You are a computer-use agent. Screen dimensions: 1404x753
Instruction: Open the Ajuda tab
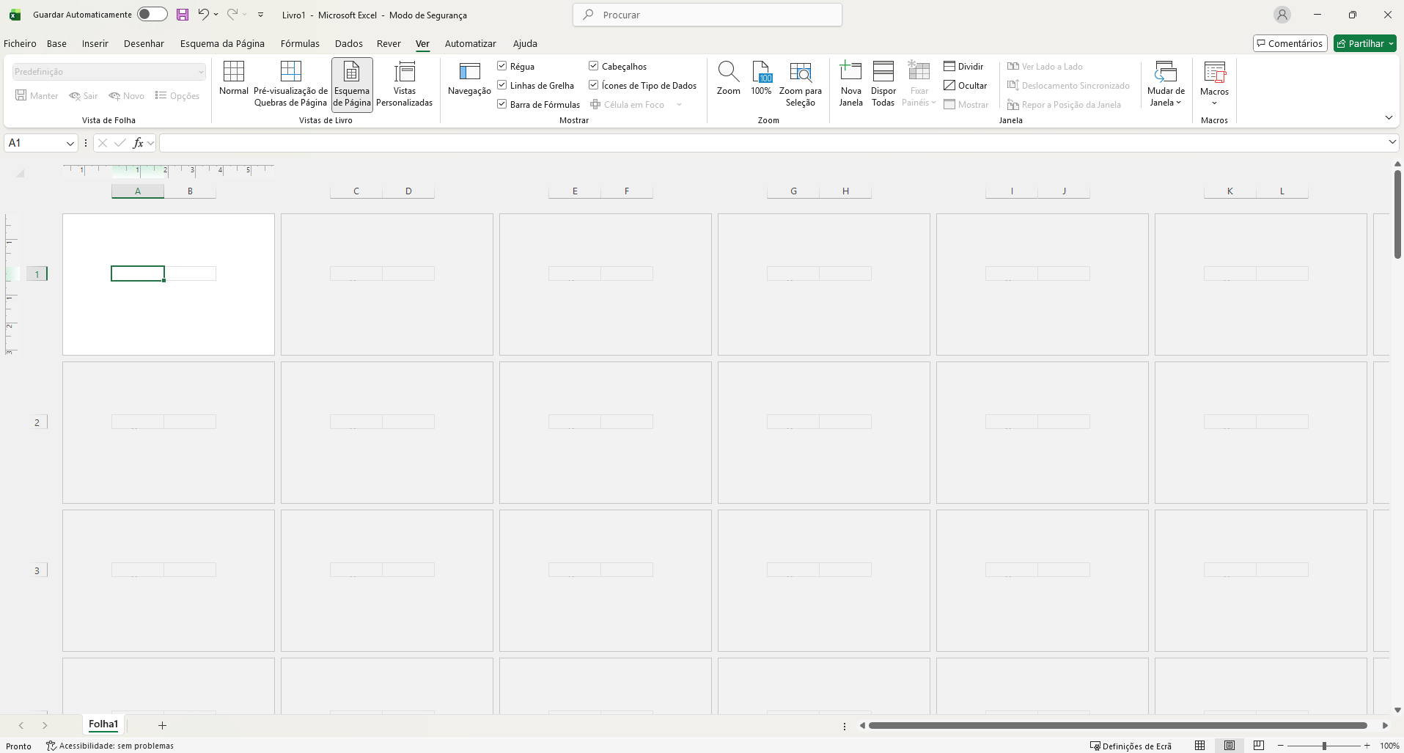point(525,43)
